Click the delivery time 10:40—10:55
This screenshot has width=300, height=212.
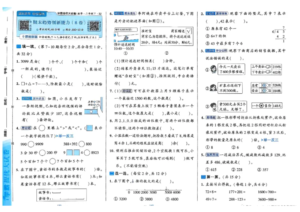[124, 49]
